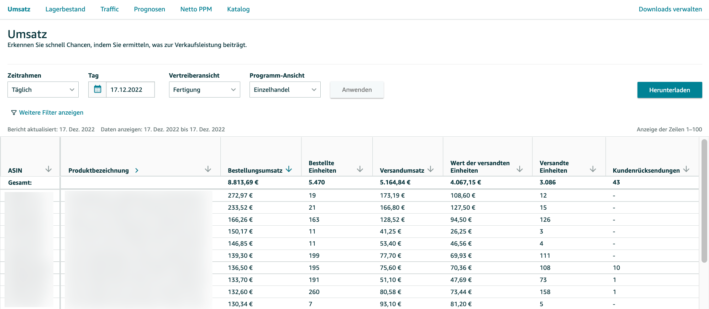Select the cell 81,20 €
This screenshot has width=709, height=309.
(x=461, y=304)
